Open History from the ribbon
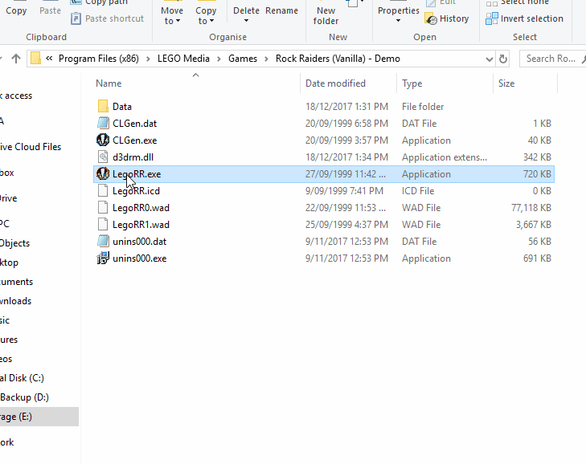Viewport: 586px width, 464px height. coord(447,18)
